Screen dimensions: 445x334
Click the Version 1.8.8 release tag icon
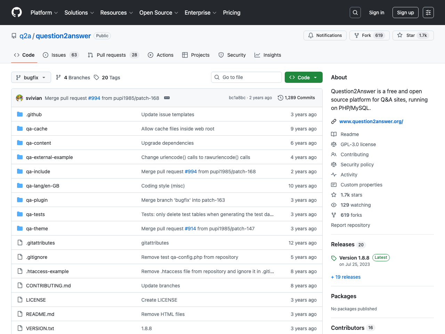point(334,258)
